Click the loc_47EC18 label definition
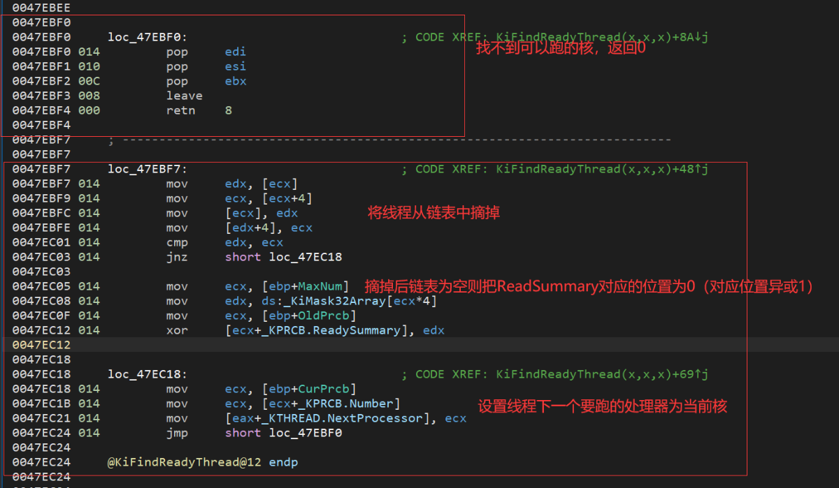Image resolution: width=839 pixels, height=488 pixels. coord(147,374)
